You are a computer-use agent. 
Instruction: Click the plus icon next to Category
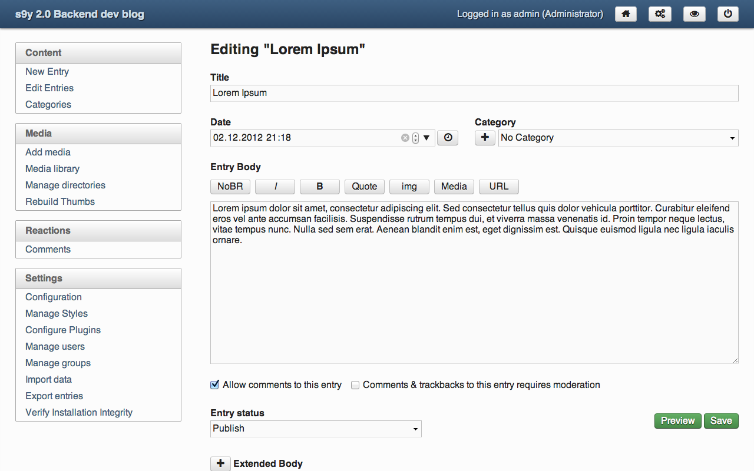[x=485, y=138]
